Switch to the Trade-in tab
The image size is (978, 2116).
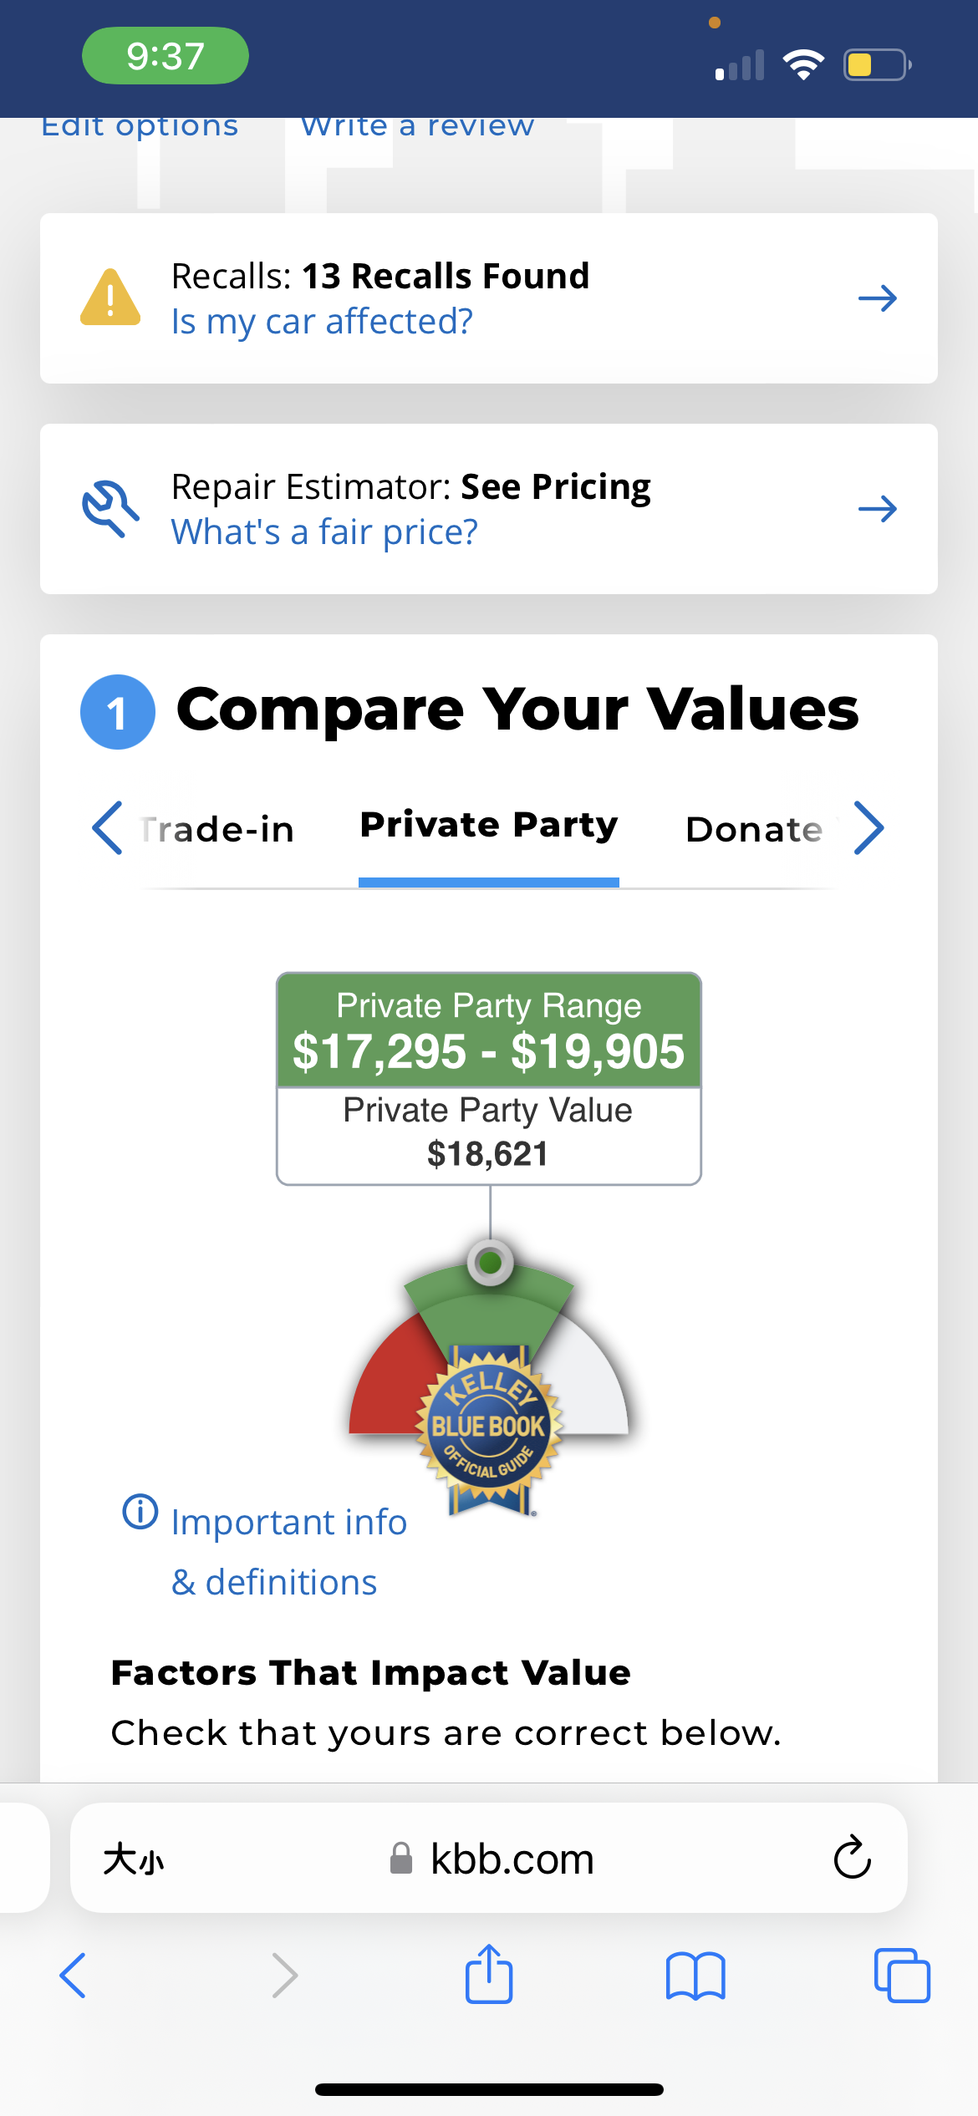(219, 829)
